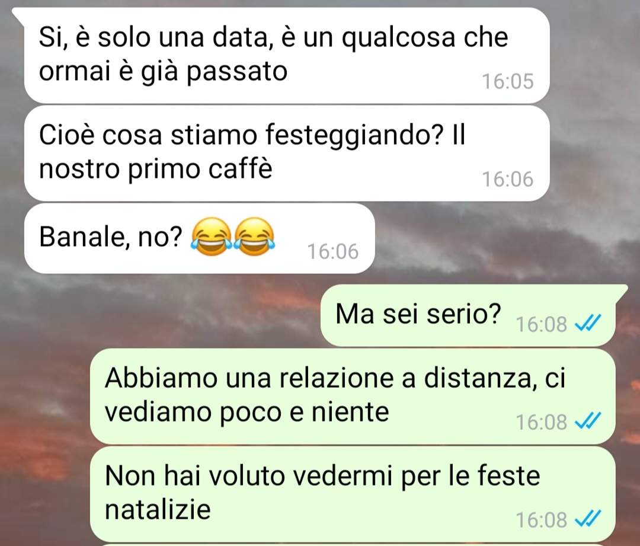The height and width of the screenshot is (546, 640).
Task: Click blue double-check on 'feste natalizie' message
Action: 587,520
